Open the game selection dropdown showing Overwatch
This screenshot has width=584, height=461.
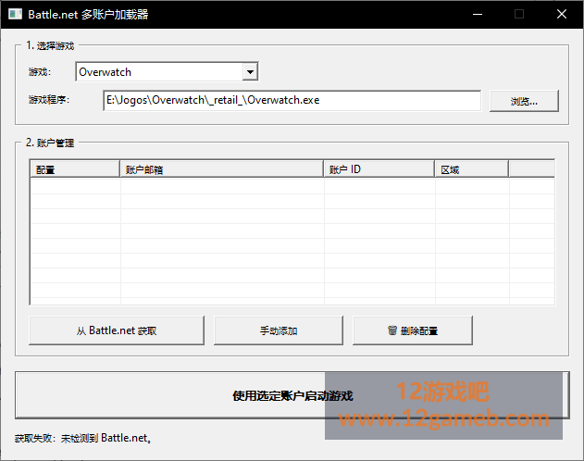pyautogui.click(x=167, y=71)
